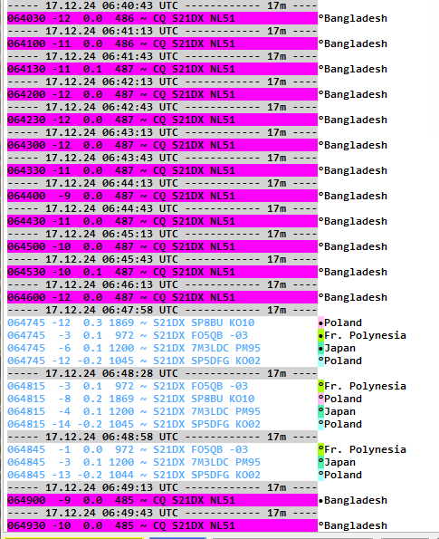Image resolution: width=439 pixels, height=539 pixels.
Task: Select the 064330 CQ S21DX message
Action: click(162, 170)
